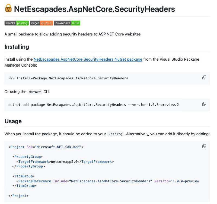The width and height of the screenshot is (217, 204).
Task: Click the lock emoji icon in title
Action: pyautogui.click(x=8, y=8)
